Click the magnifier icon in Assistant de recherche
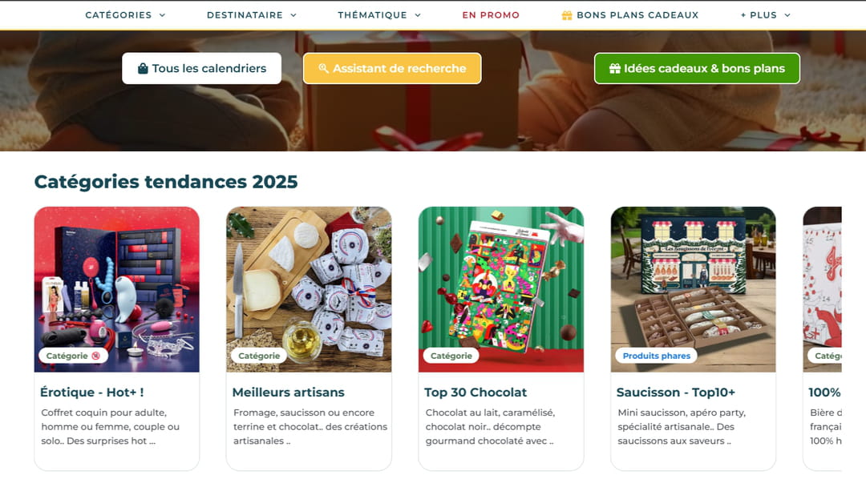Image resolution: width=866 pixels, height=483 pixels. pos(324,68)
